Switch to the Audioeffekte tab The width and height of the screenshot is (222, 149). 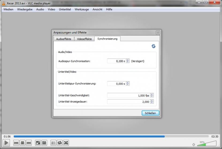[x=64, y=39]
